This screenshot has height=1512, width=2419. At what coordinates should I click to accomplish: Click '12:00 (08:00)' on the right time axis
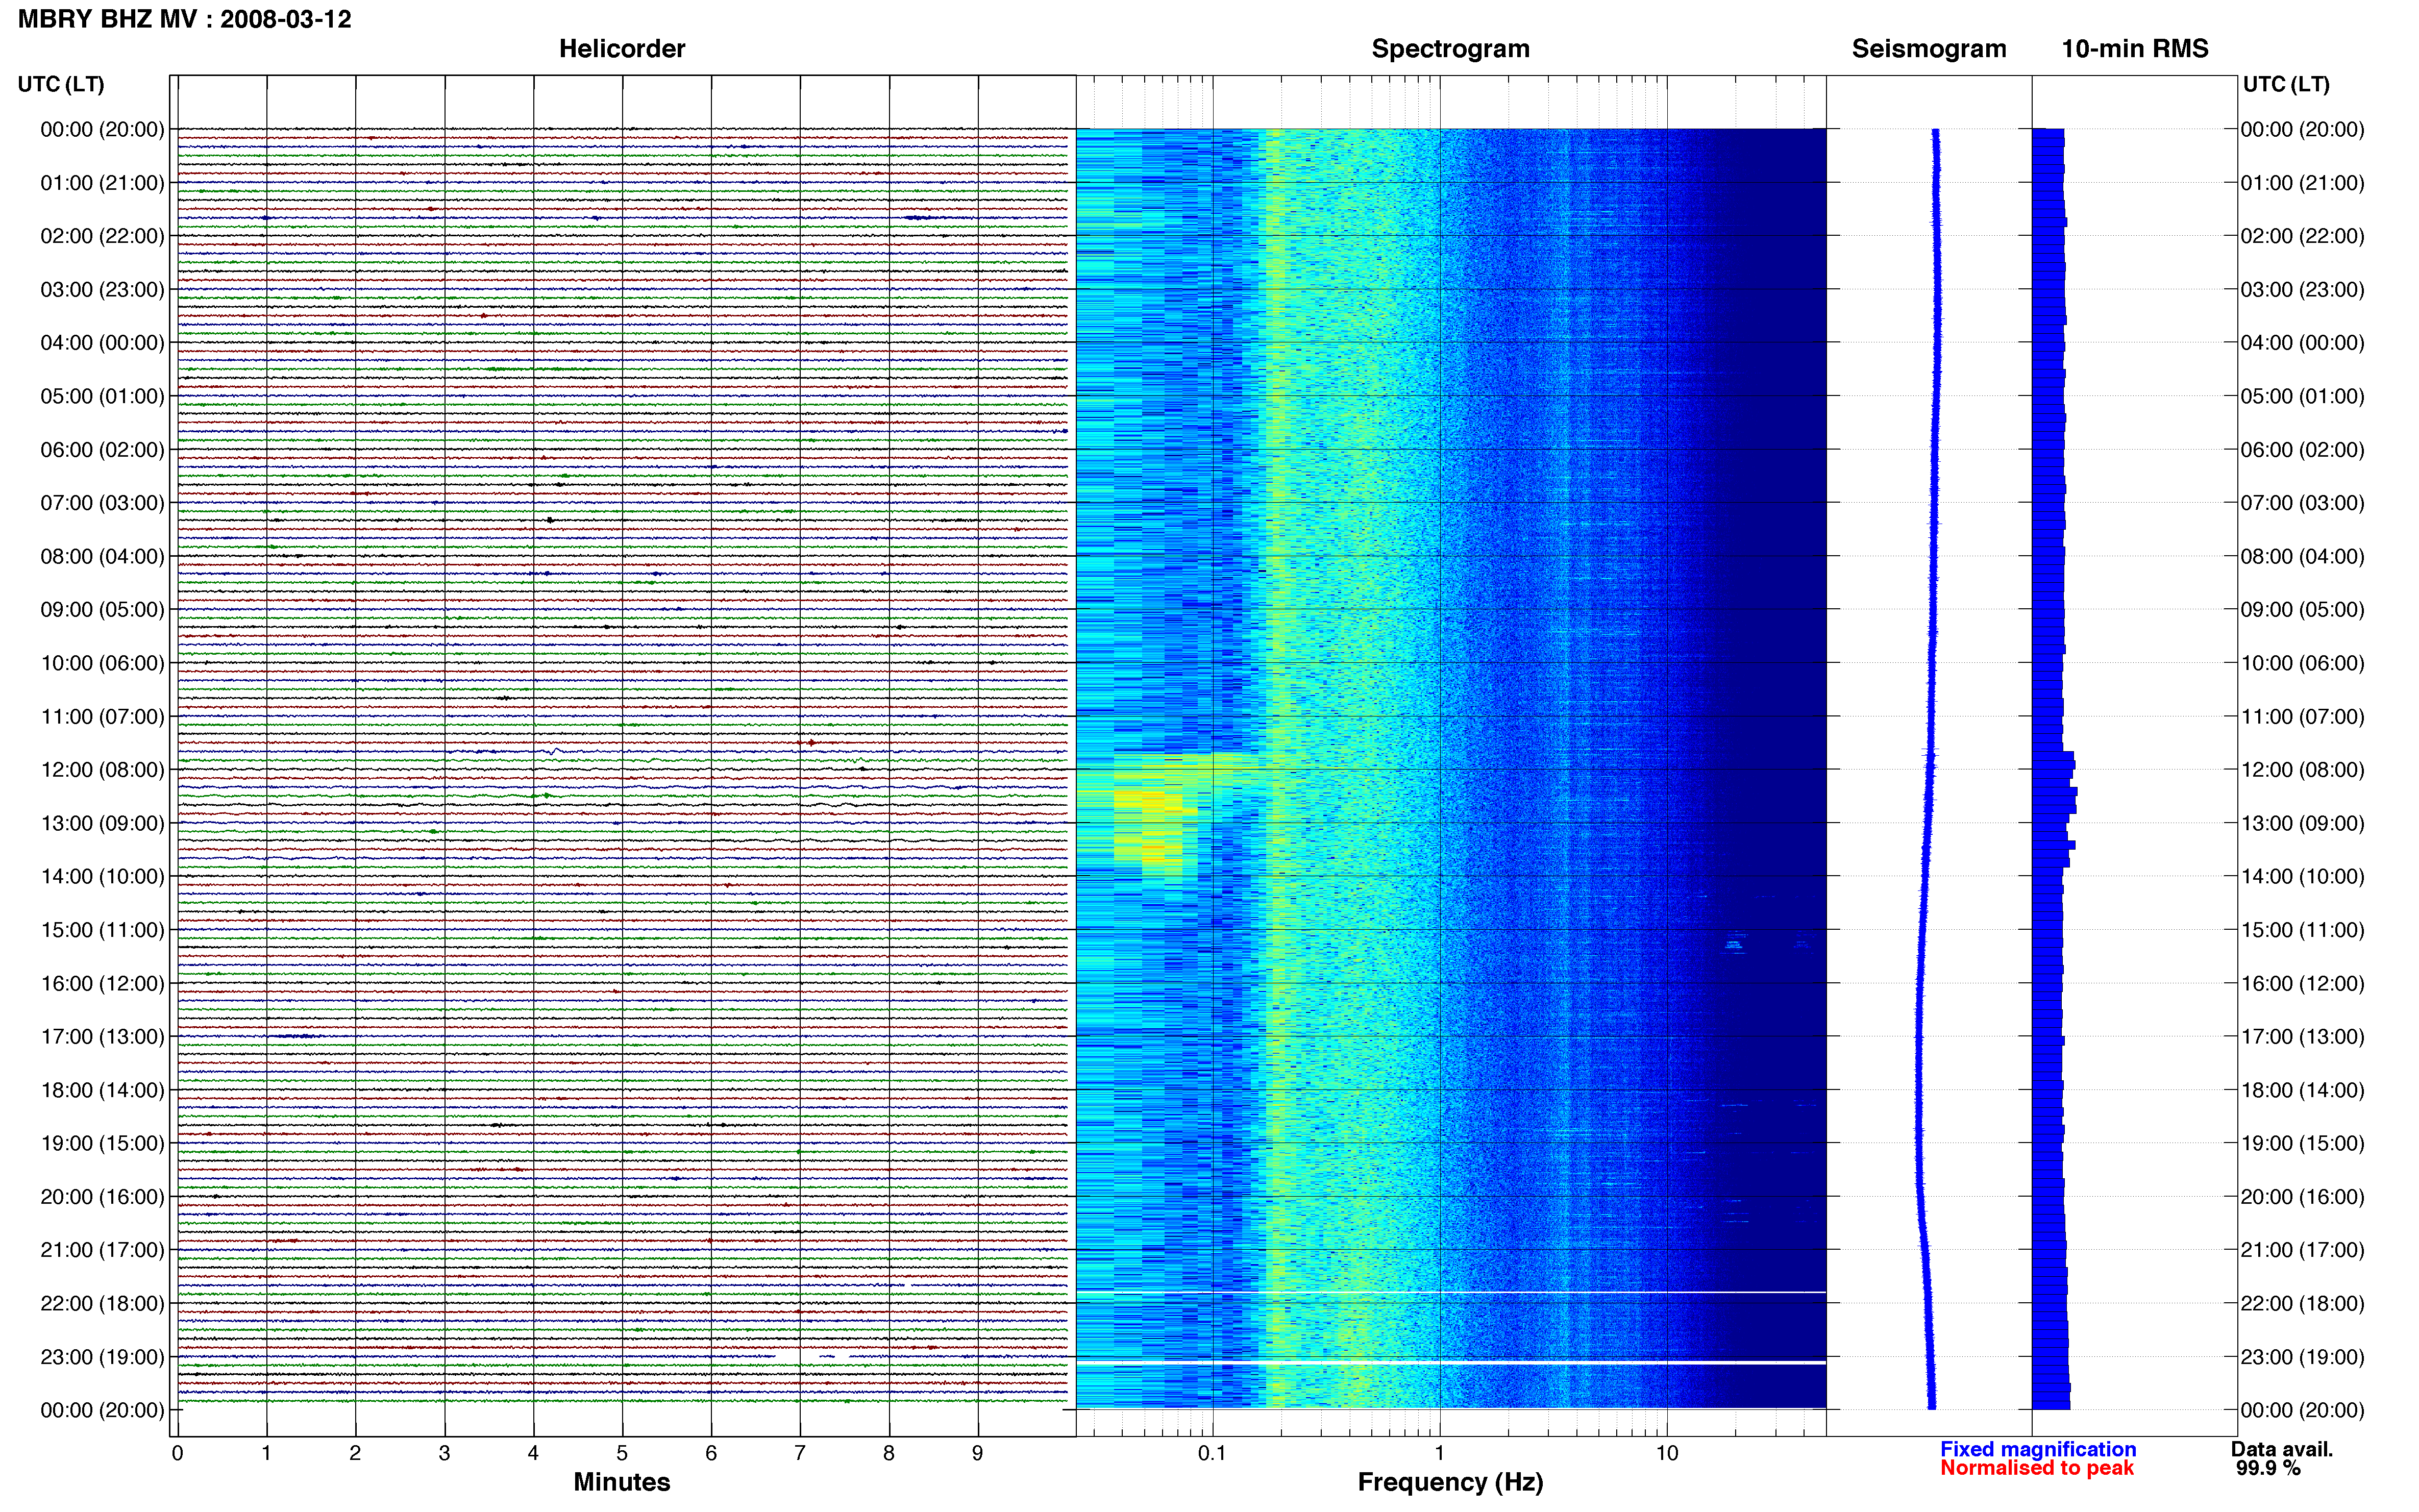click(2302, 770)
